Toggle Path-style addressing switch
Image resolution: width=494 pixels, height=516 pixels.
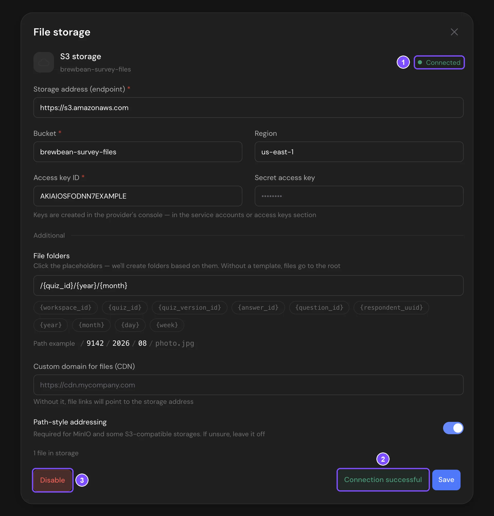click(x=453, y=428)
